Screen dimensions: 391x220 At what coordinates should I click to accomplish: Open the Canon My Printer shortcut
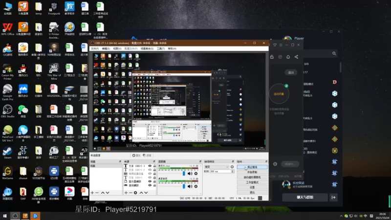pyautogui.click(x=7, y=72)
